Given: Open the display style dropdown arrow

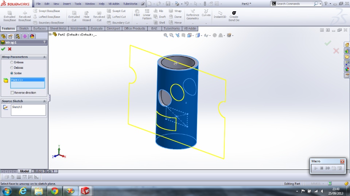Looking at the screenshot, I should point(201,35).
